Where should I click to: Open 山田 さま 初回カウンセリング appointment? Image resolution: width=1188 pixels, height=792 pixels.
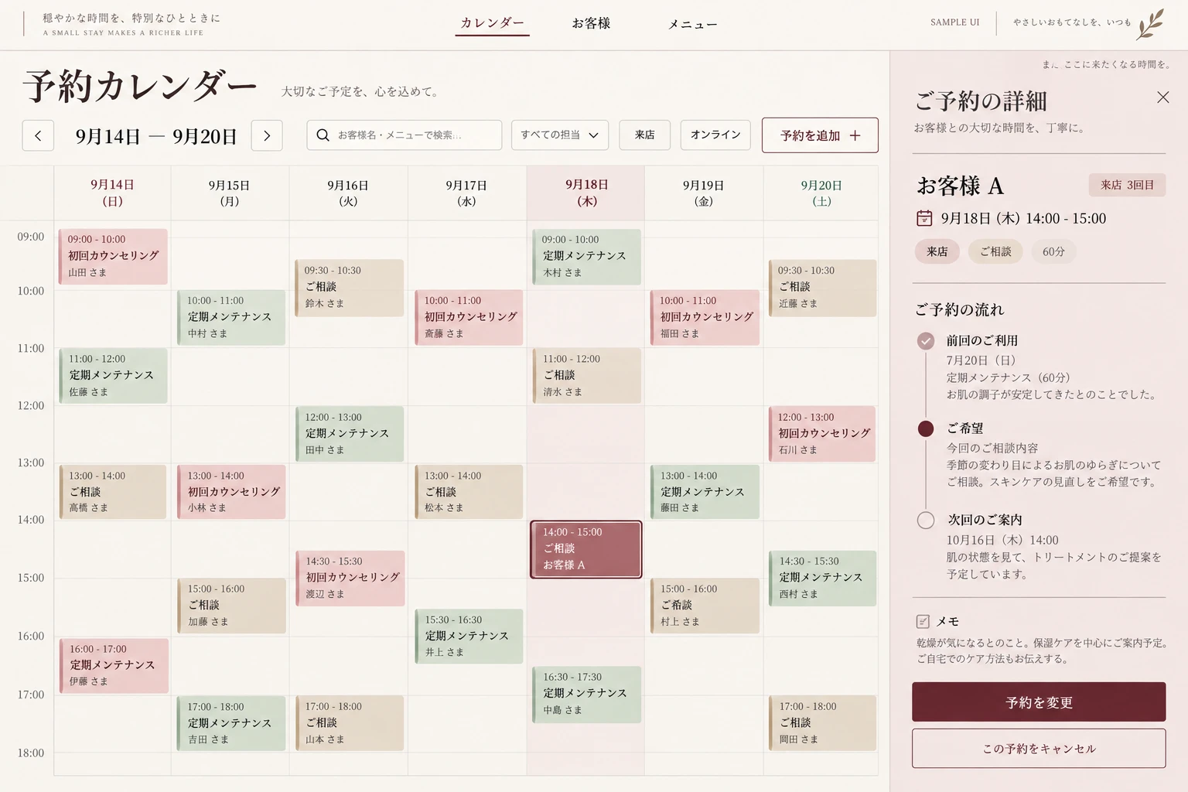click(113, 256)
